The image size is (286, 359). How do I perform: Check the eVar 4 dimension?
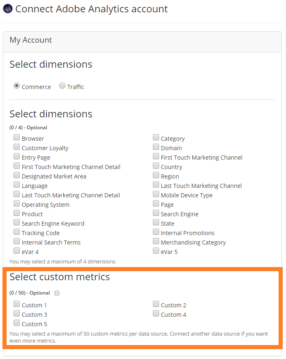pyautogui.click(x=16, y=251)
